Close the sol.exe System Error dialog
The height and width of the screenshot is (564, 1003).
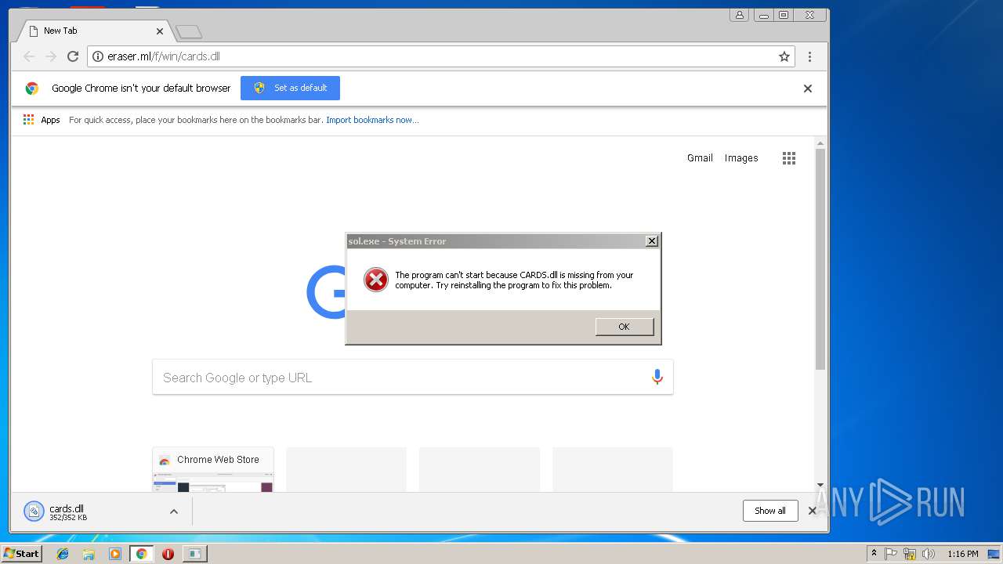tap(651, 241)
